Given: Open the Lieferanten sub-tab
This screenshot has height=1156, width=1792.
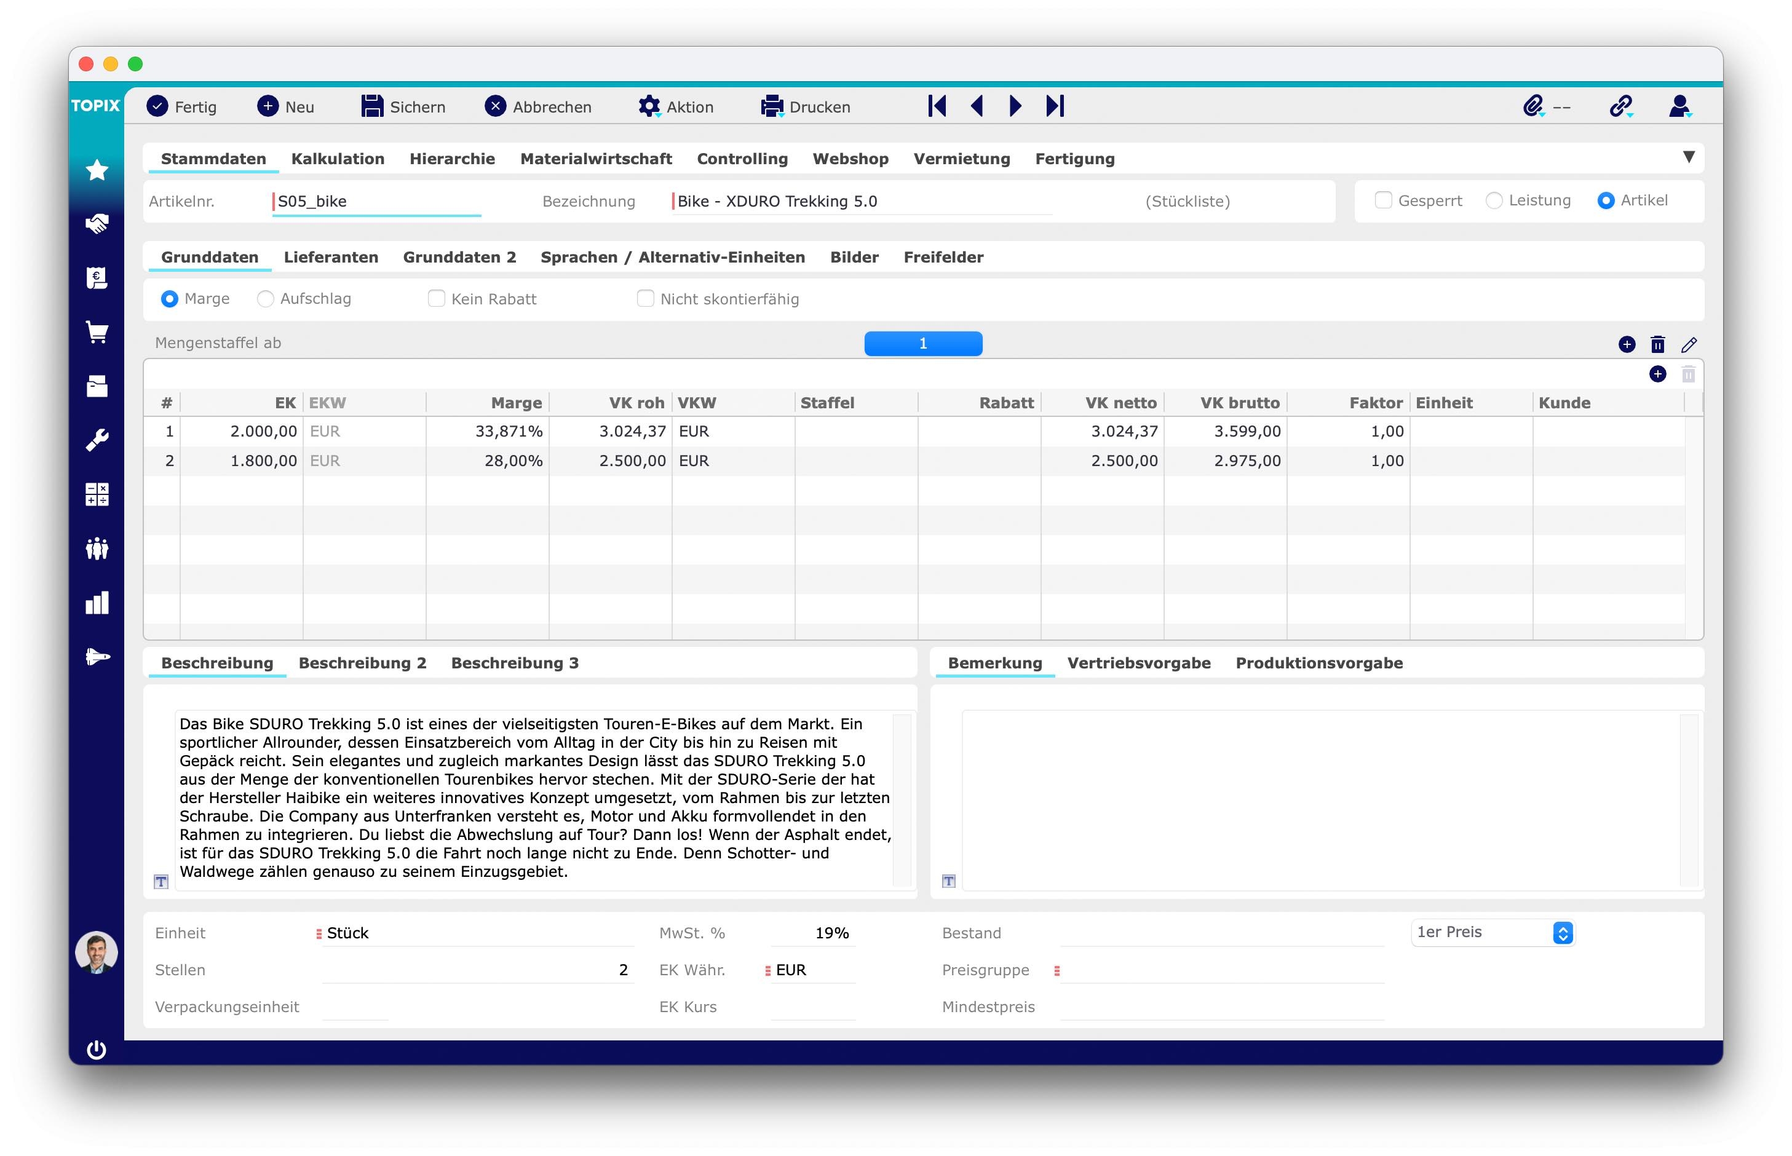Looking at the screenshot, I should tap(330, 257).
